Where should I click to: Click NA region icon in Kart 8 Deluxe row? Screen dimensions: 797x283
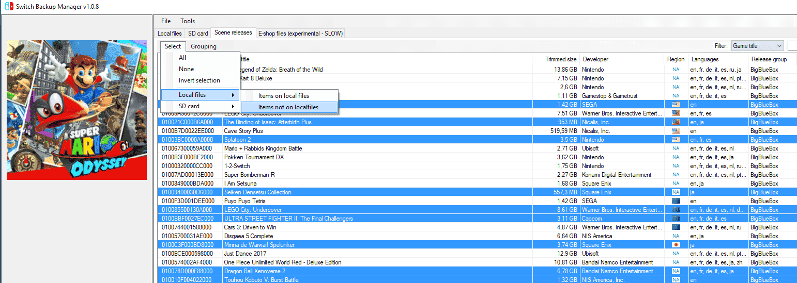coord(676,78)
